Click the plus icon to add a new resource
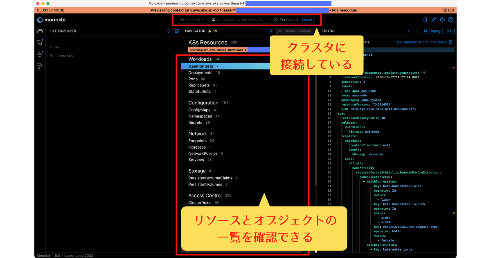Viewport: 491px width, 258px height. (x=265, y=31)
